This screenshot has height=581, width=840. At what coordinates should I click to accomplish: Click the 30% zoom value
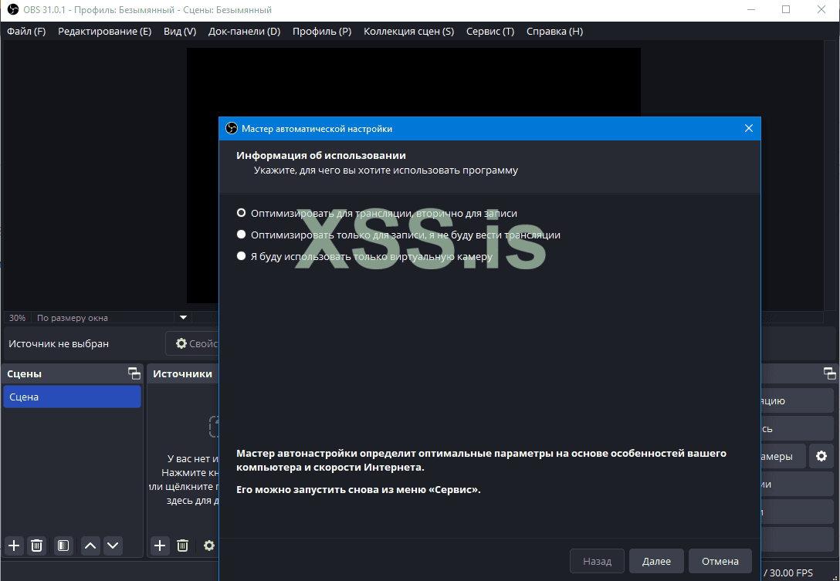17,318
